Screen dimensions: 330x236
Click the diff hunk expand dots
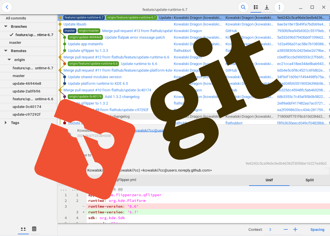click(x=63, y=190)
